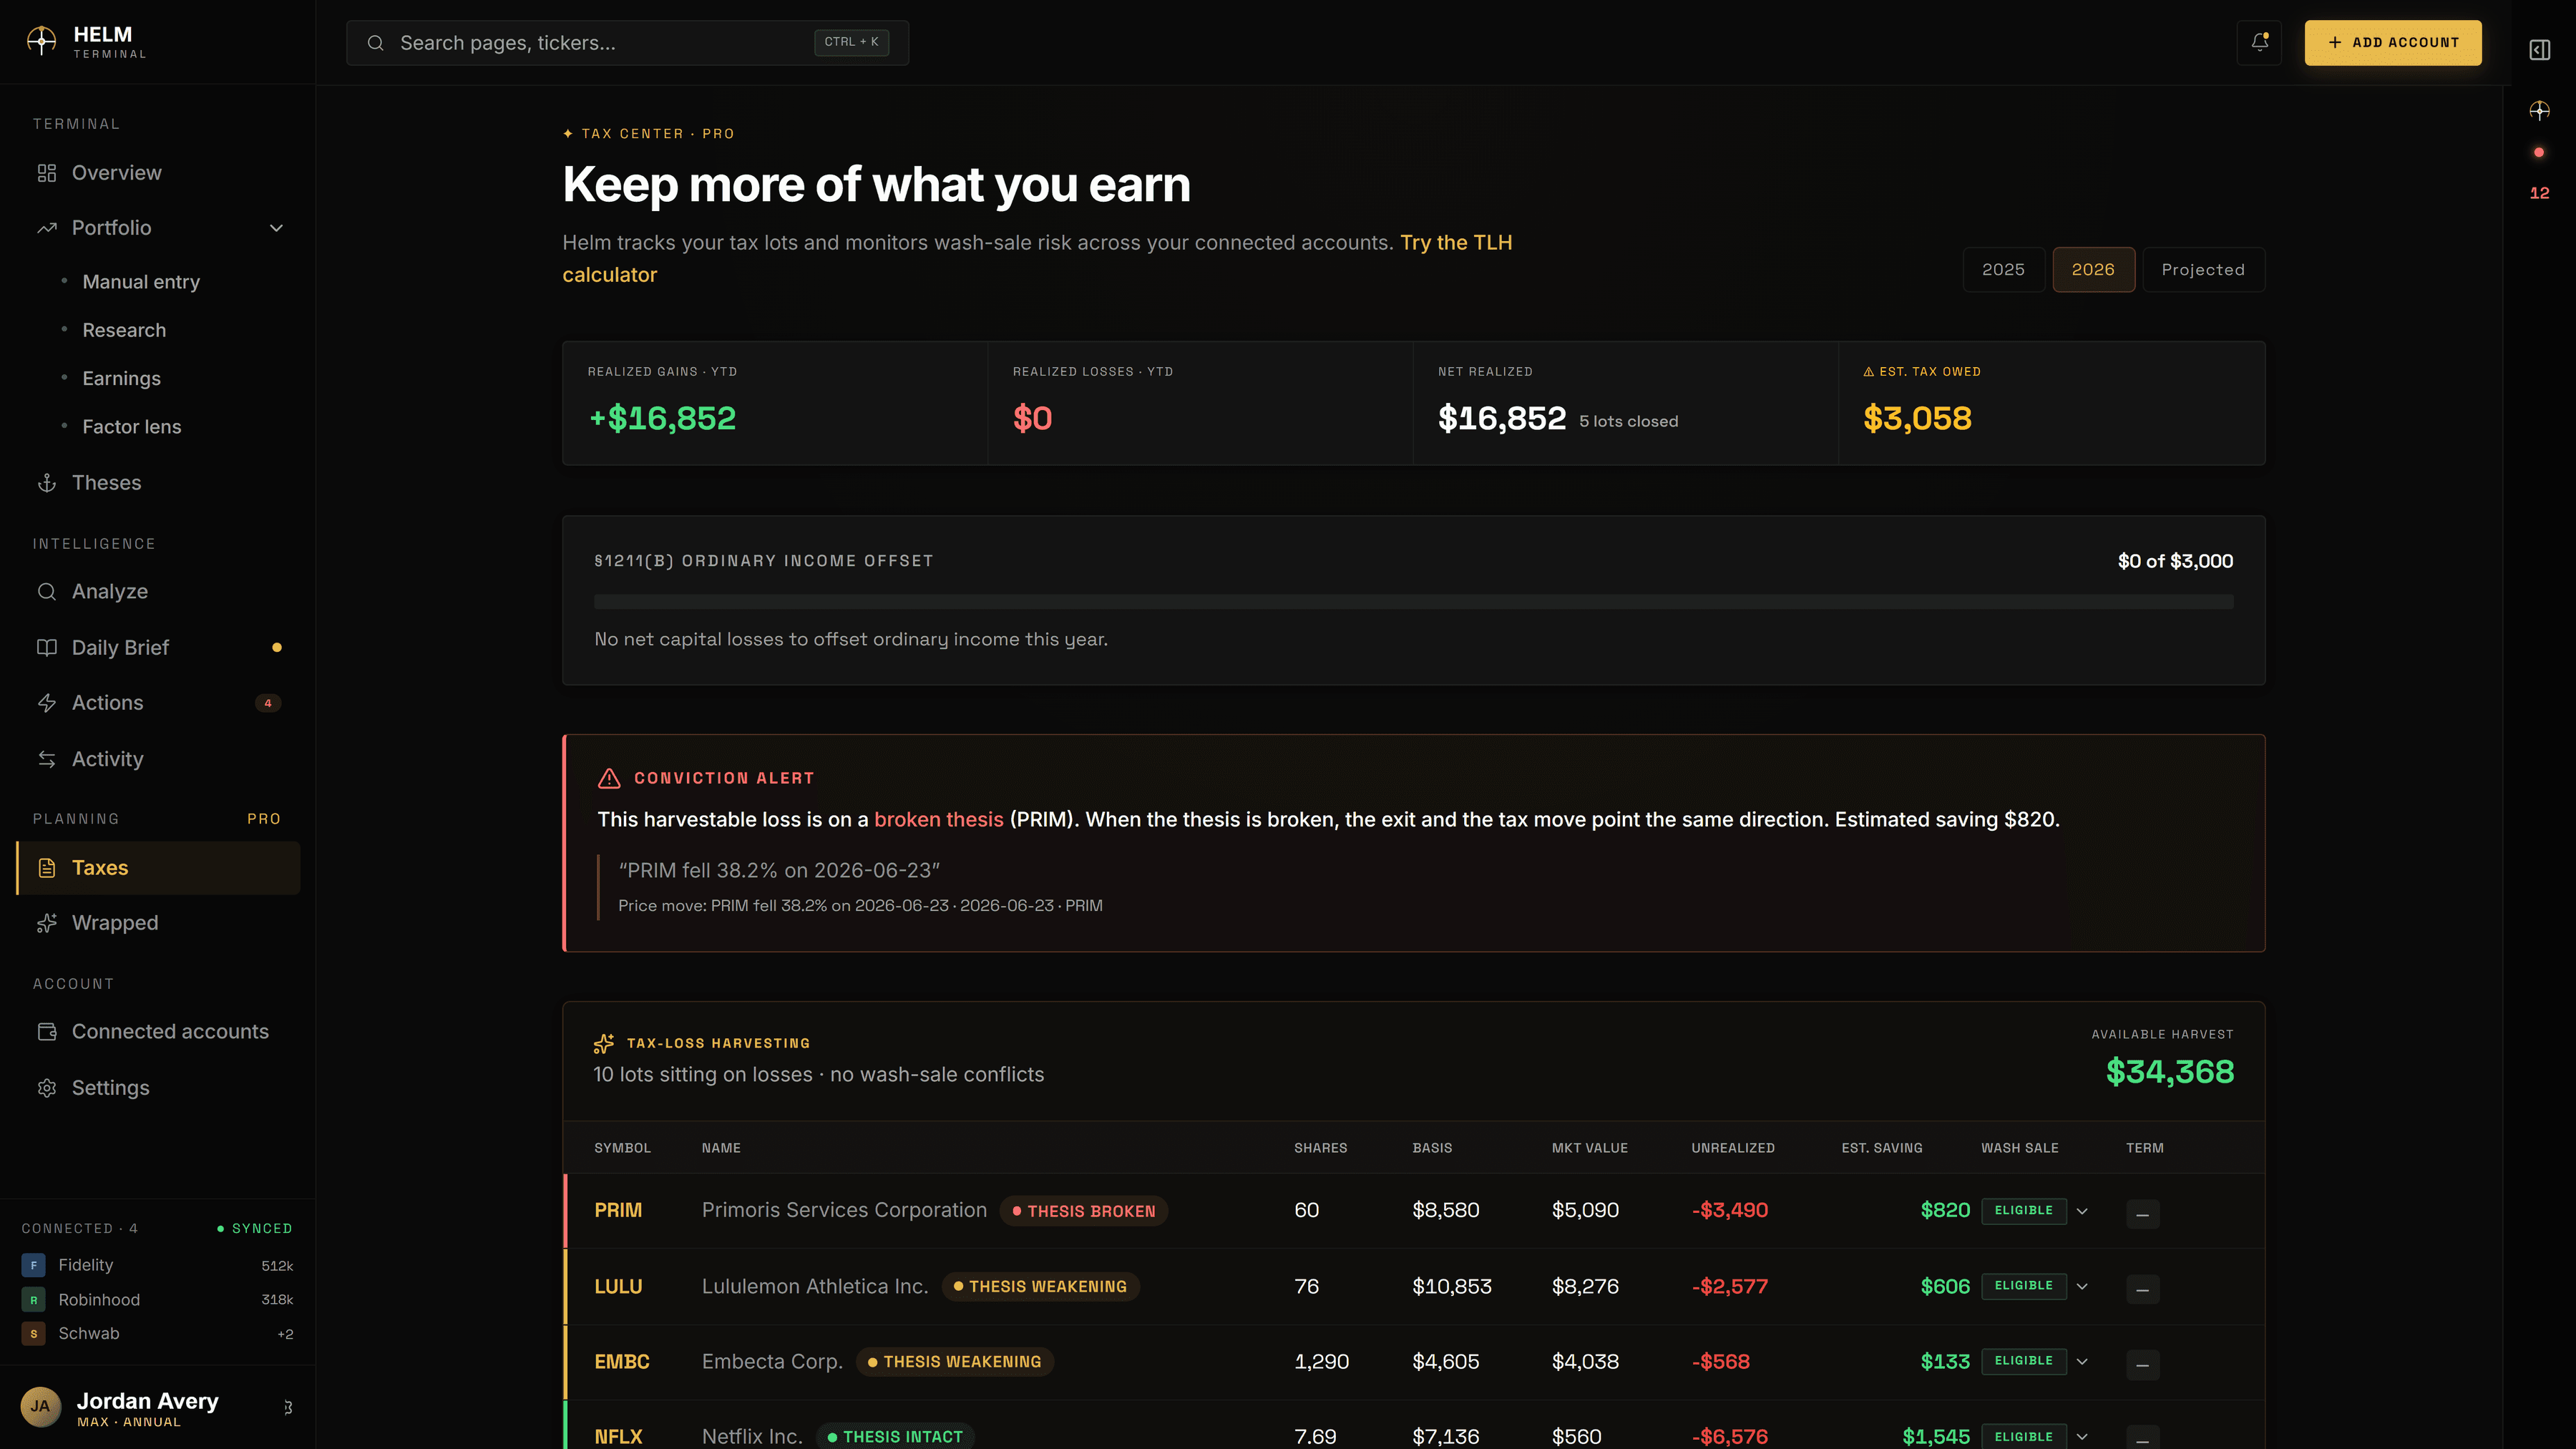Click the EMBC ticker symbol

pyautogui.click(x=622, y=1361)
